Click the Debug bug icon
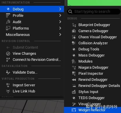Image resolution: width=121 pixels, height=113 pixels. click(x=8, y=9)
